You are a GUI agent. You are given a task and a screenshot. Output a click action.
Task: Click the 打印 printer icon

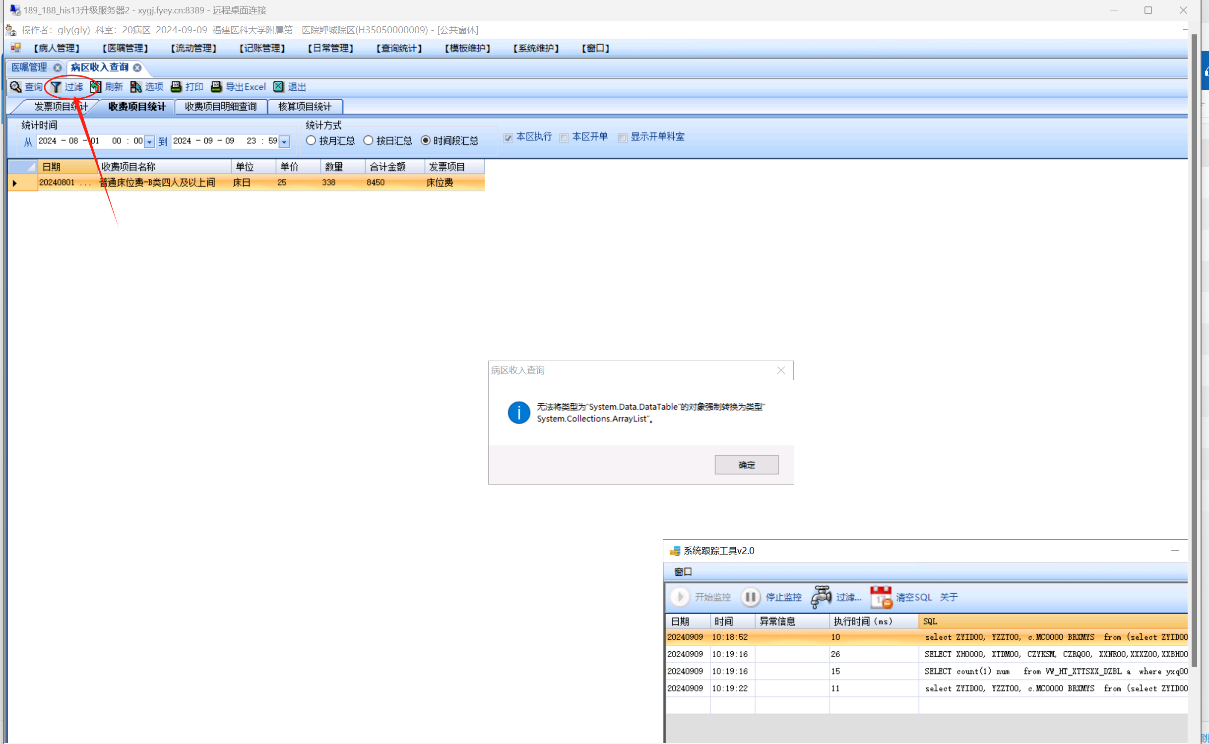(176, 87)
